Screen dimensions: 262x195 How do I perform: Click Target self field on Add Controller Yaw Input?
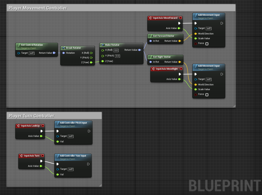click(x=71, y=169)
